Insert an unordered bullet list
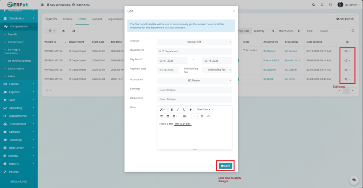Screen dimensions: 363x188 click(161, 116)
